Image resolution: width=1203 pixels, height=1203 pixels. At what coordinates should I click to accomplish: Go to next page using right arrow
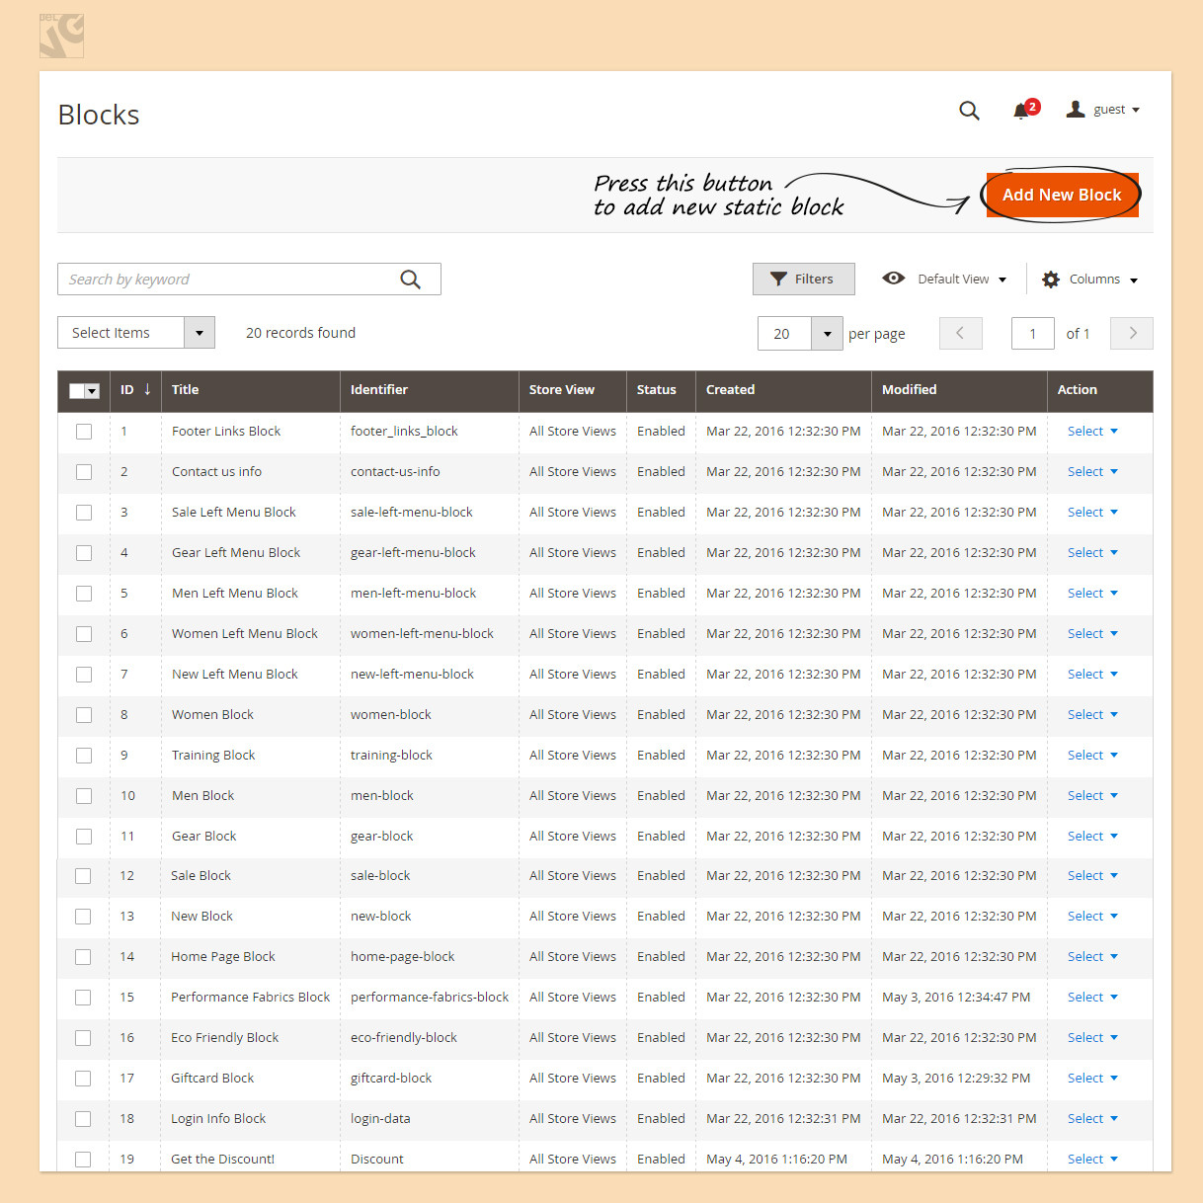1132,334
